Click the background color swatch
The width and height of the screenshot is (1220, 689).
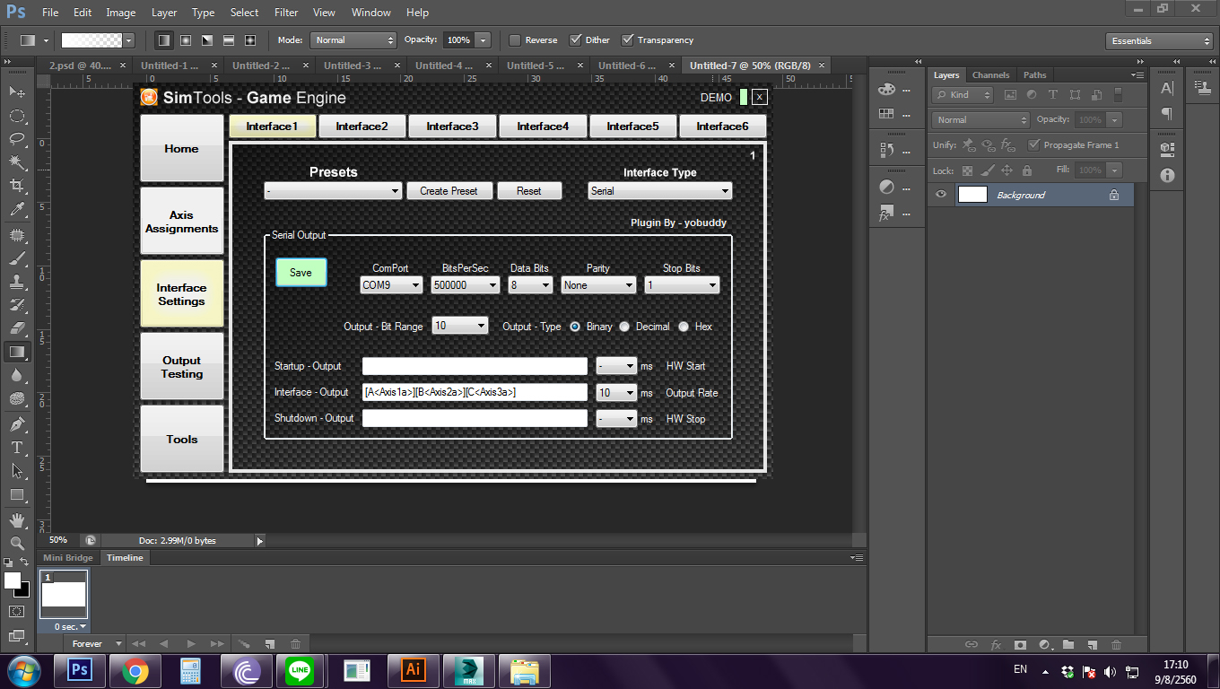(24, 591)
